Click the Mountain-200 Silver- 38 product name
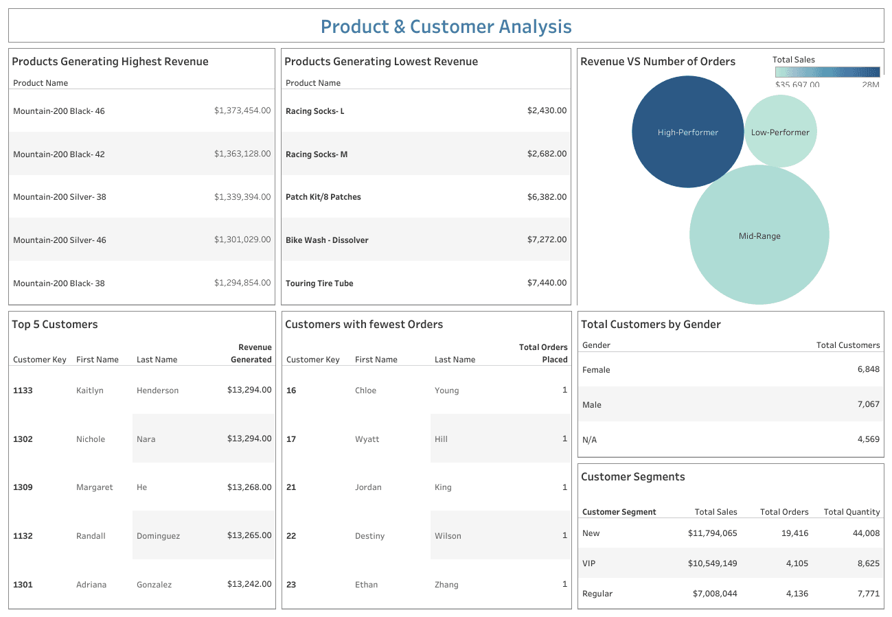This screenshot has width=892, height=617. click(x=59, y=197)
